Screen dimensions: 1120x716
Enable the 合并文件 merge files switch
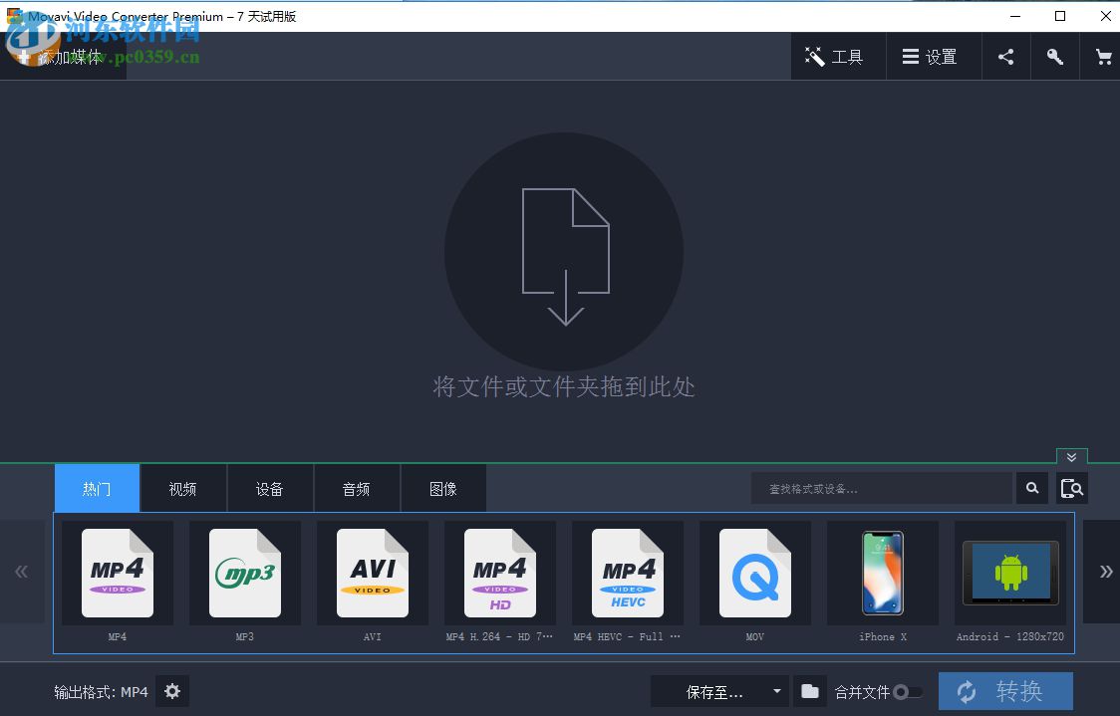point(907,690)
